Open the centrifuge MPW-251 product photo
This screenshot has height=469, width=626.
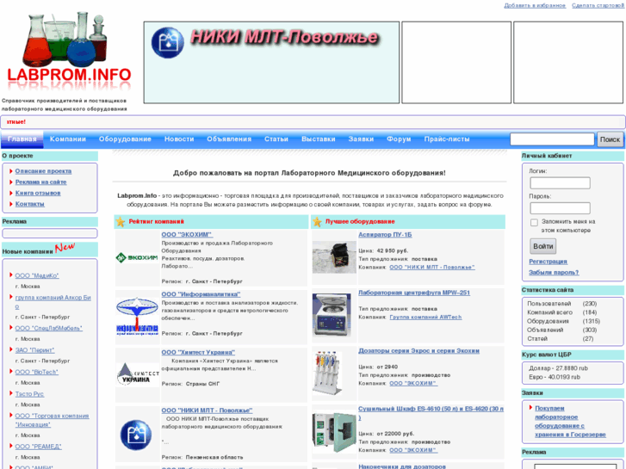click(x=332, y=315)
